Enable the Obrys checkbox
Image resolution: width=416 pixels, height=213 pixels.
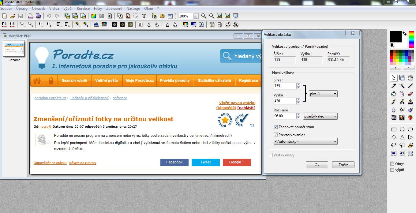click(392, 164)
